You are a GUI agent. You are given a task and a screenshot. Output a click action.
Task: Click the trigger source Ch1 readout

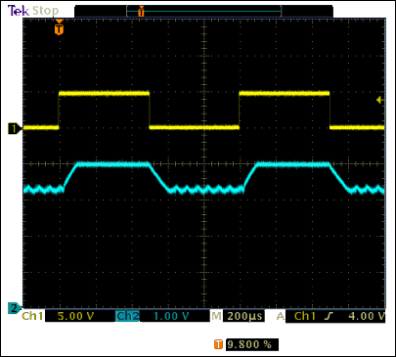tap(305, 316)
